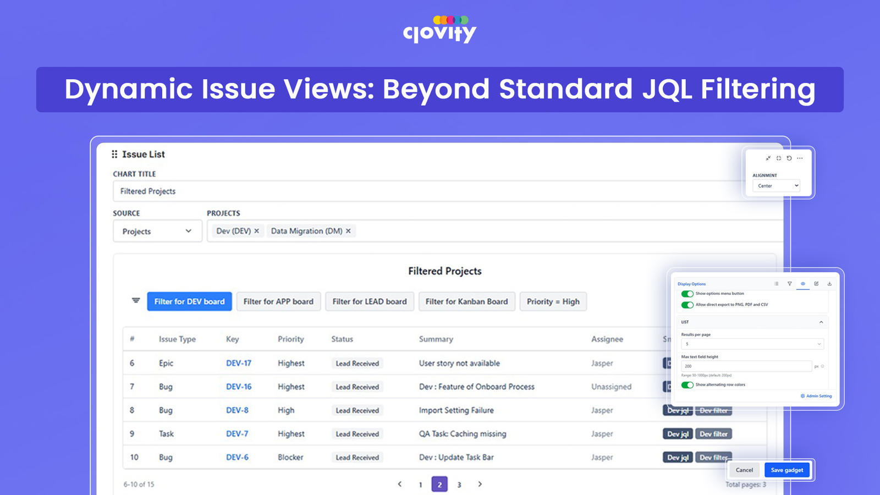880x495 pixels.
Task: Open the Admin Setting link
Action: point(816,396)
